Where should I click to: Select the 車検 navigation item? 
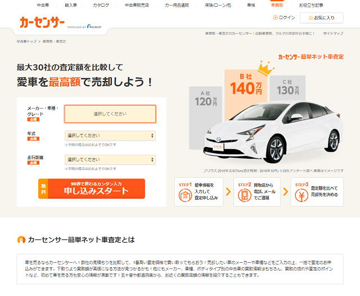point(251,5)
